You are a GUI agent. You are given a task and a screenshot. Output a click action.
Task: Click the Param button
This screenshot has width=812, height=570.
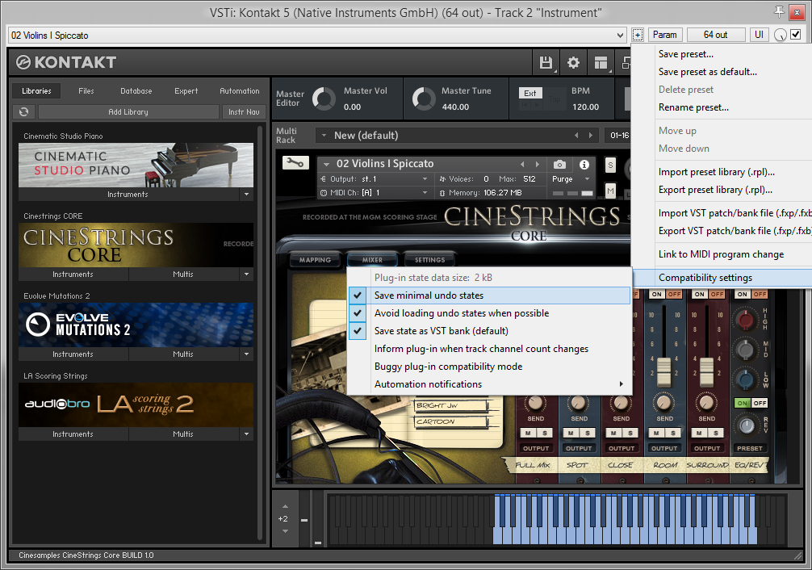point(665,35)
